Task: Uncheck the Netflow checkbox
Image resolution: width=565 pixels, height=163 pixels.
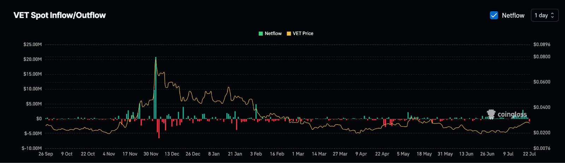Action: tap(494, 15)
